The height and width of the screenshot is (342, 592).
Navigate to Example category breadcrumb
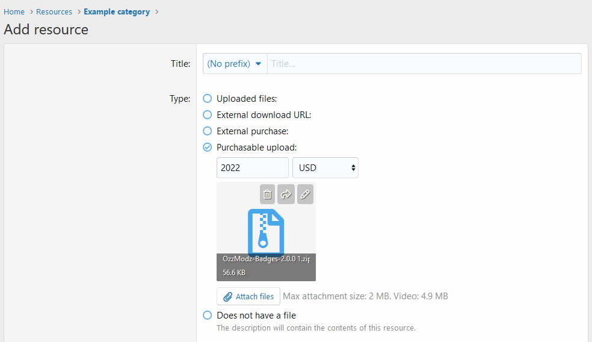[117, 12]
